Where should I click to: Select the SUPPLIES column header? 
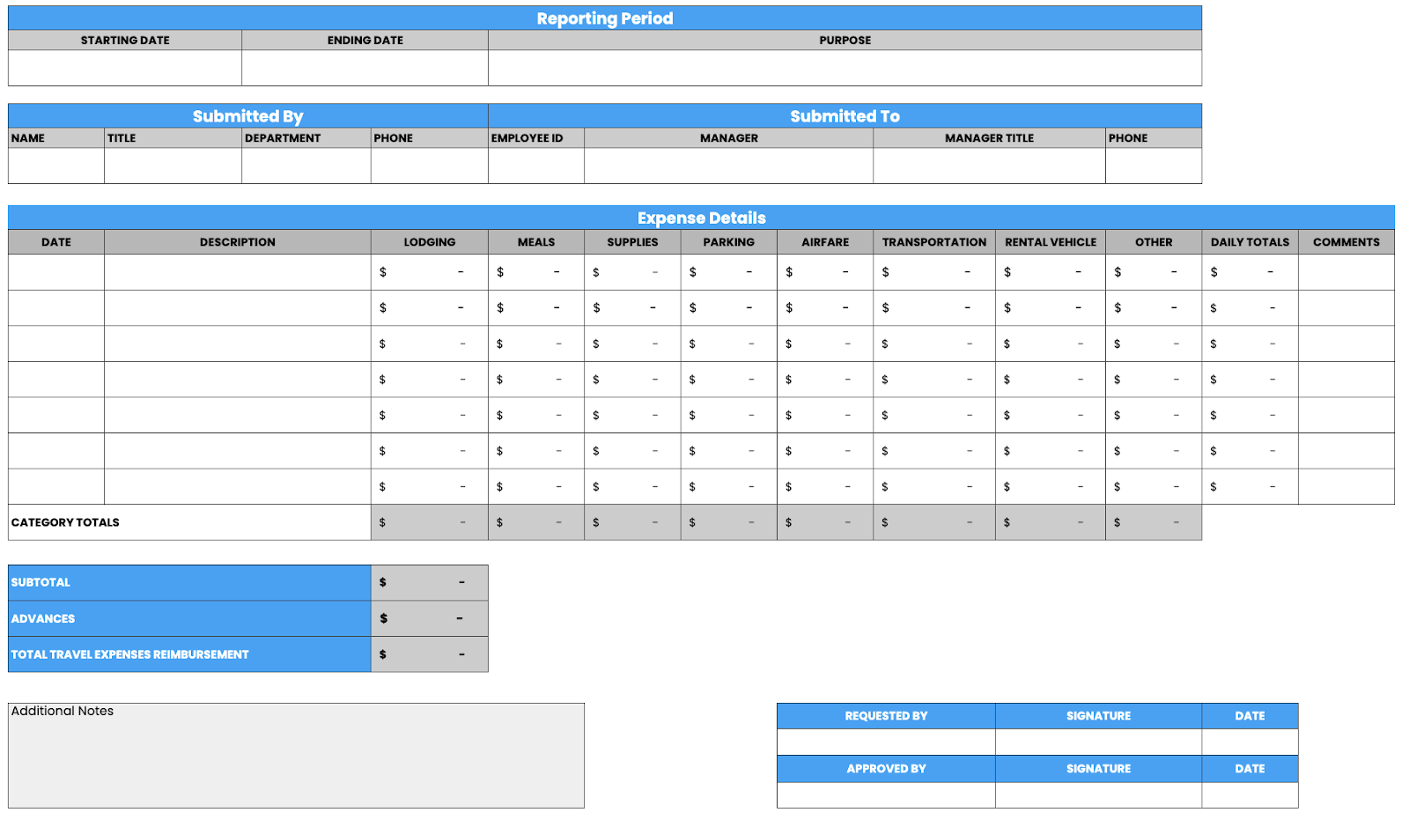click(632, 242)
